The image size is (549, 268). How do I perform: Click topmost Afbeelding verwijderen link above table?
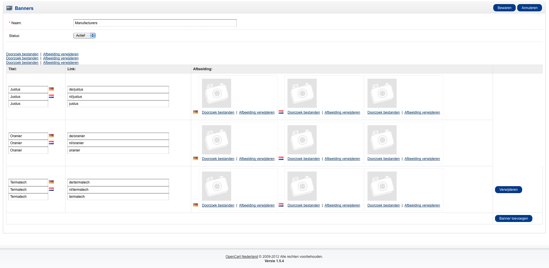coord(61,54)
